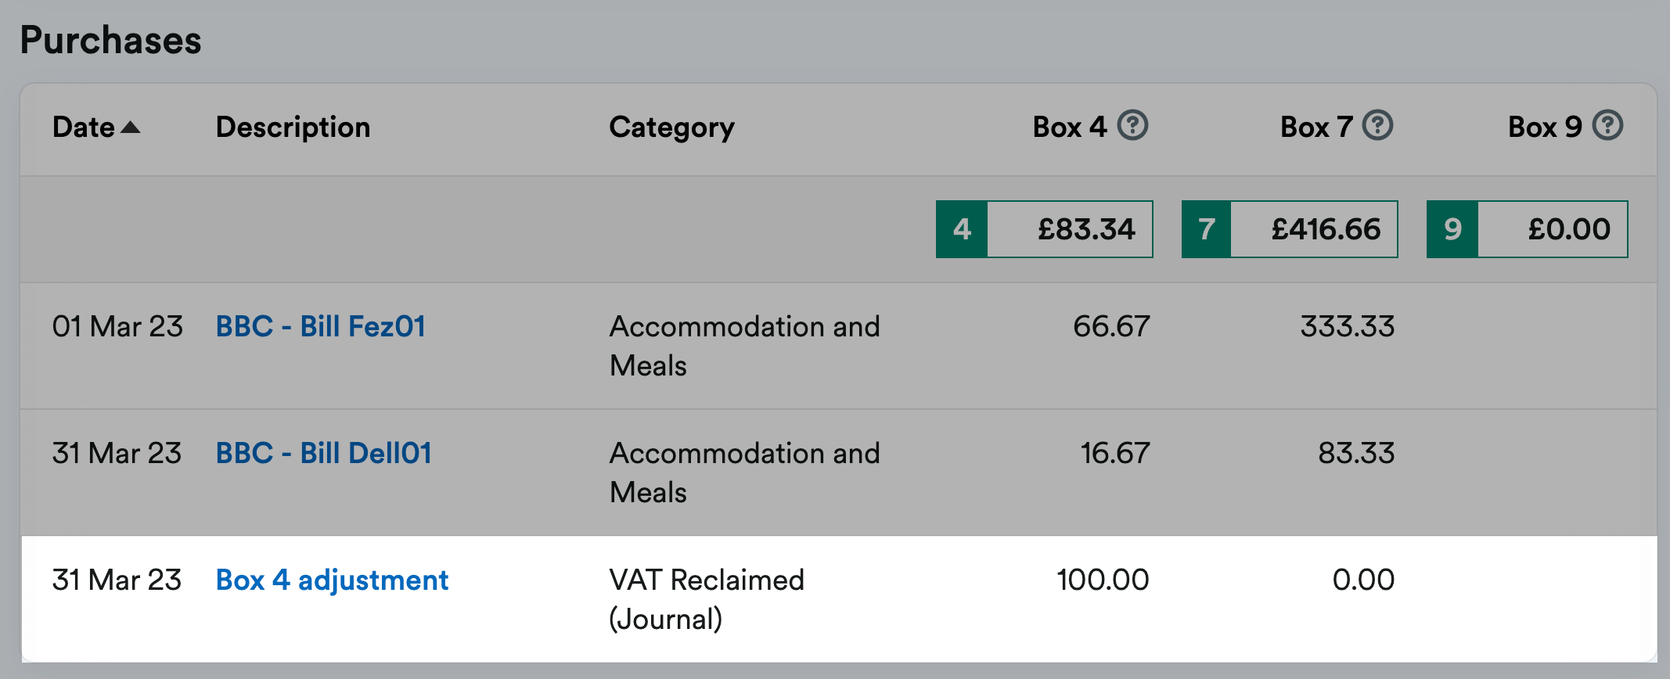The width and height of the screenshot is (1670, 679).
Task: Sort by the Date column header
Action: [84, 127]
